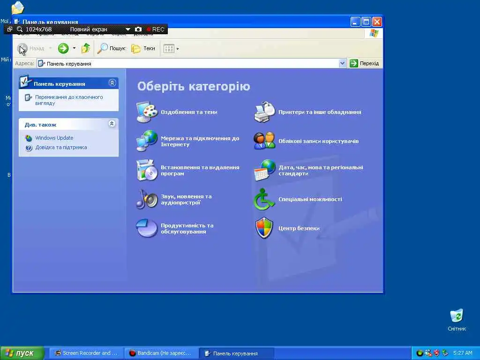This screenshot has height=360, width=480.
Task: Switch to classic view link
Action: (x=69, y=100)
